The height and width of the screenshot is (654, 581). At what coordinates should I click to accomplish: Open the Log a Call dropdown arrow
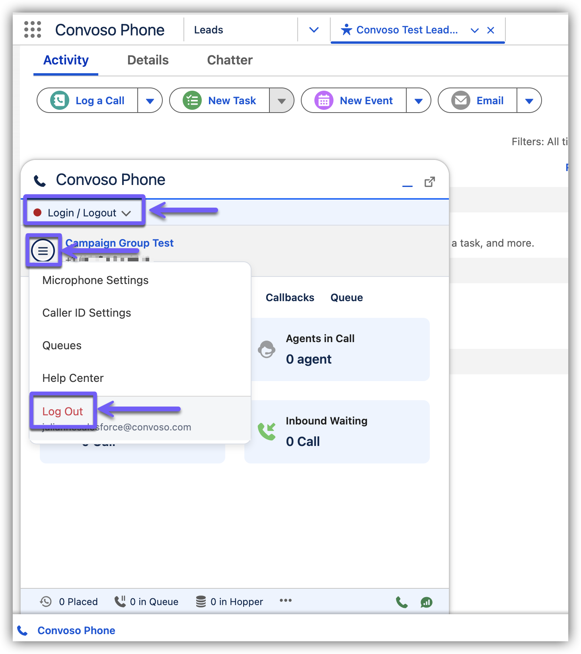click(x=150, y=101)
